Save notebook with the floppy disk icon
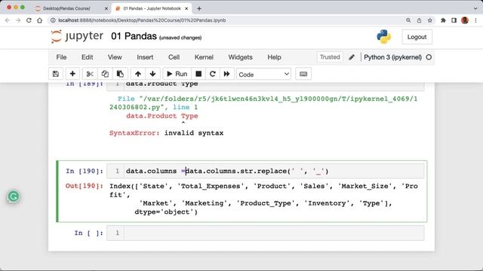483x271 pixels. (x=56, y=74)
